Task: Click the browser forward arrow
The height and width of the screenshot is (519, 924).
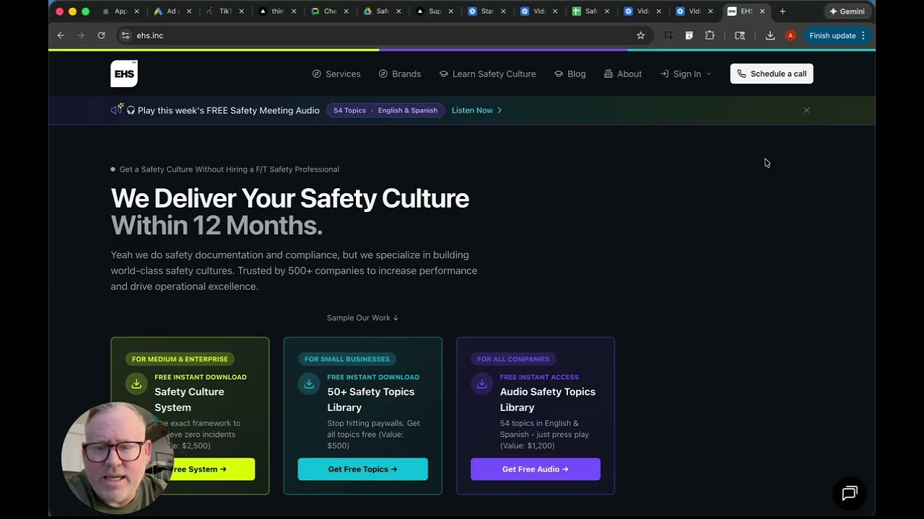Action: [81, 35]
